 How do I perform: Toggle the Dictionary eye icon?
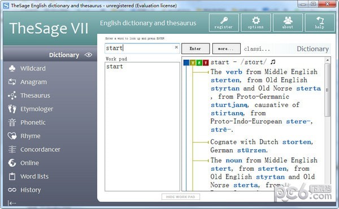point(88,55)
